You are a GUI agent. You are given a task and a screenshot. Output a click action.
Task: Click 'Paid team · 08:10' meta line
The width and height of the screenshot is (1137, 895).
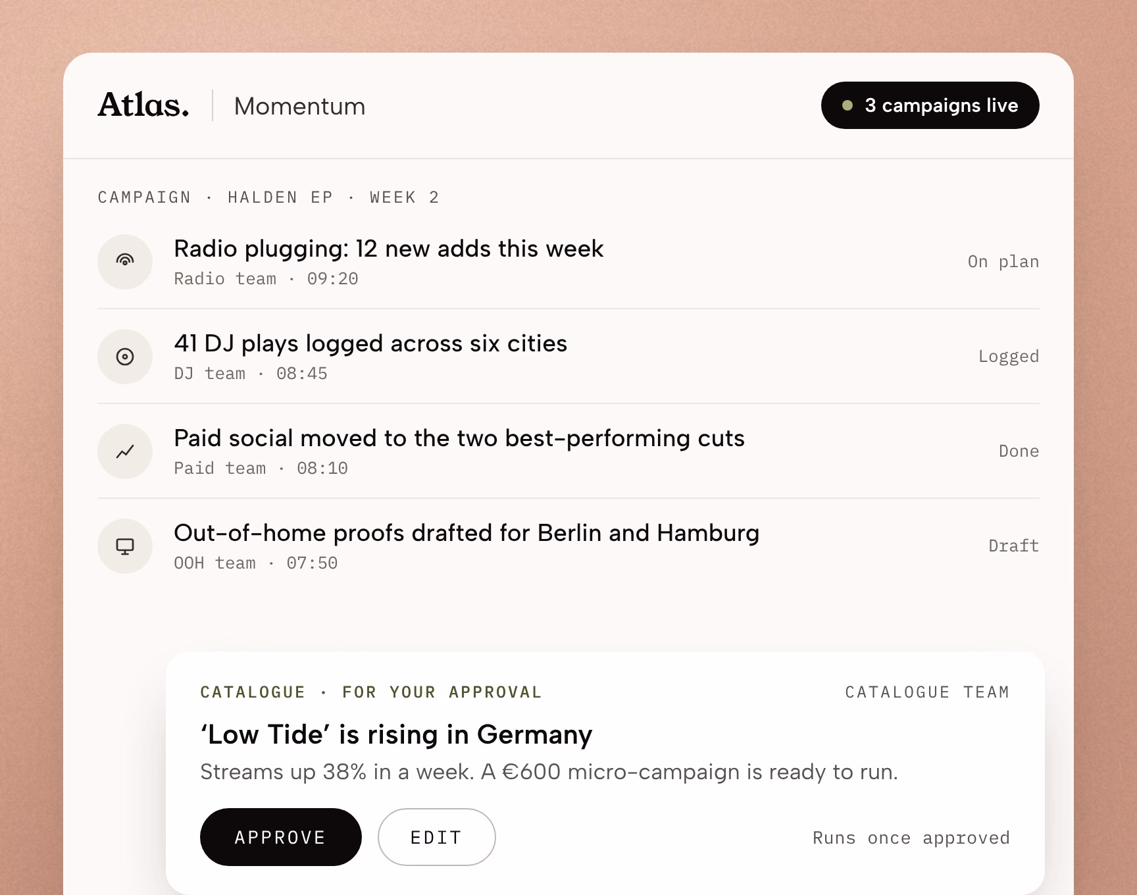pyautogui.click(x=261, y=468)
